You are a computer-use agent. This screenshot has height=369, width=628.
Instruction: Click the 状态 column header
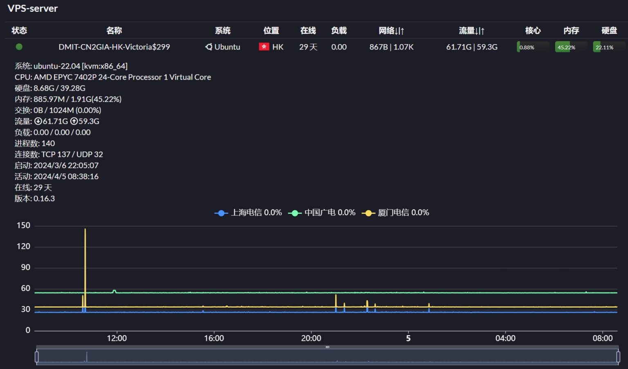pyautogui.click(x=19, y=30)
